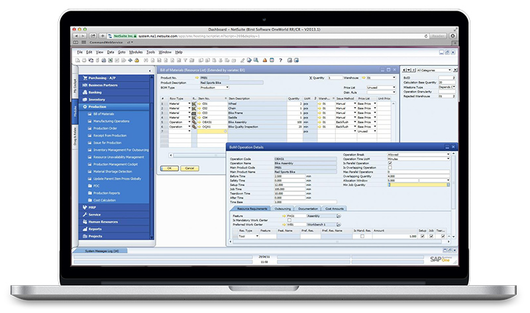Open the Modules menu
This screenshot has width=530, height=313.
click(136, 52)
